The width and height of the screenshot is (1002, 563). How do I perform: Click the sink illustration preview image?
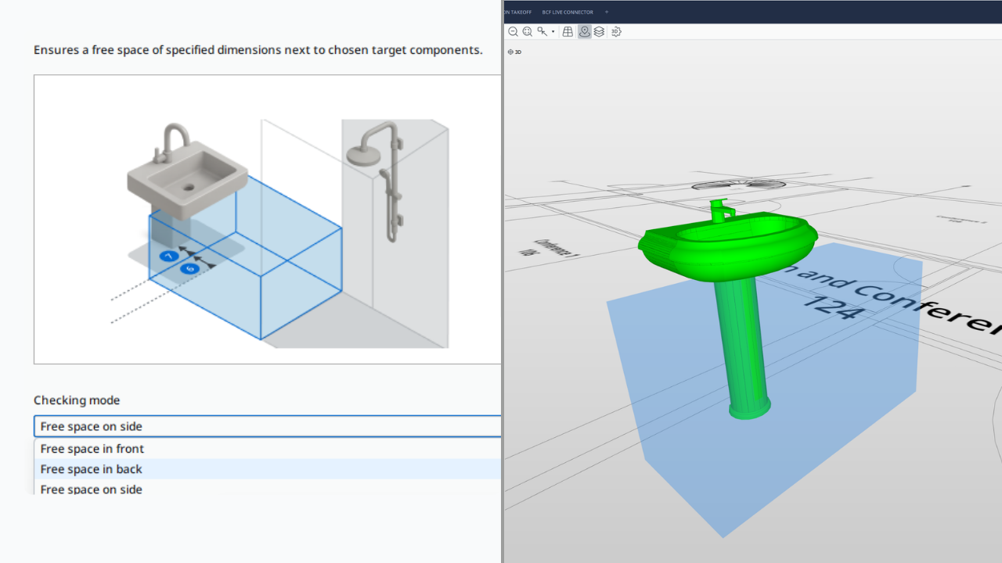click(x=266, y=219)
